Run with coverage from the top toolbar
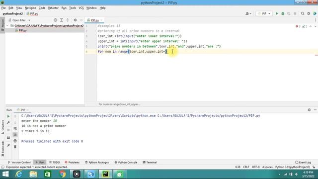This screenshot has width=318, height=179. coord(289,13)
